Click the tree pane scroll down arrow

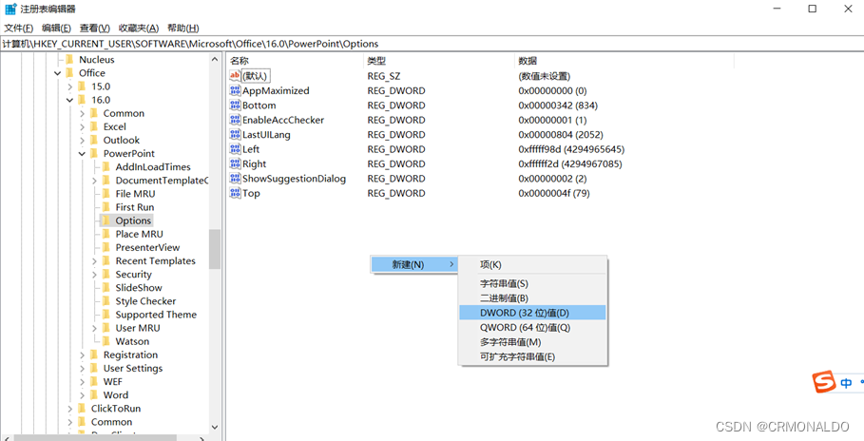(215, 428)
